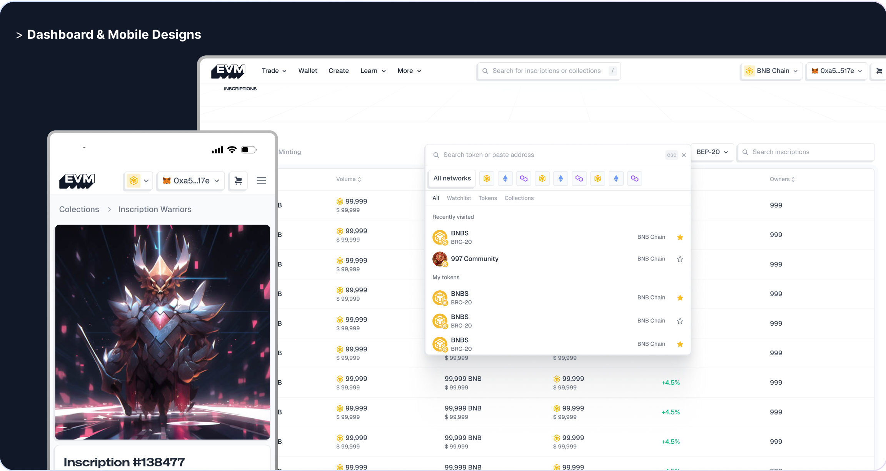Select the Ethereum network filter icon
Viewport: 886px width, 471px height.
point(505,178)
